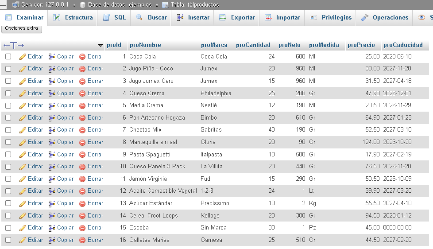Screen dimensions: 433x249
Task: Check the Azúcar Estándar row checkbox
Action: 8,203
